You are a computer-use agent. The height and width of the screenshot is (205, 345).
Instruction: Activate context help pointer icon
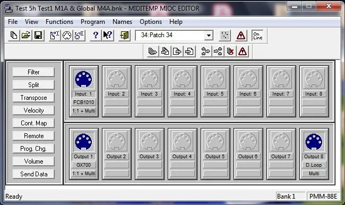pyautogui.click(x=108, y=35)
